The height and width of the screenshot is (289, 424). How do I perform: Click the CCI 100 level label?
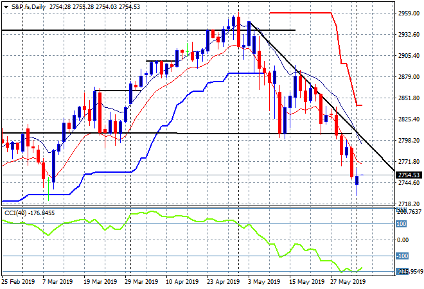pyautogui.click(x=402, y=224)
